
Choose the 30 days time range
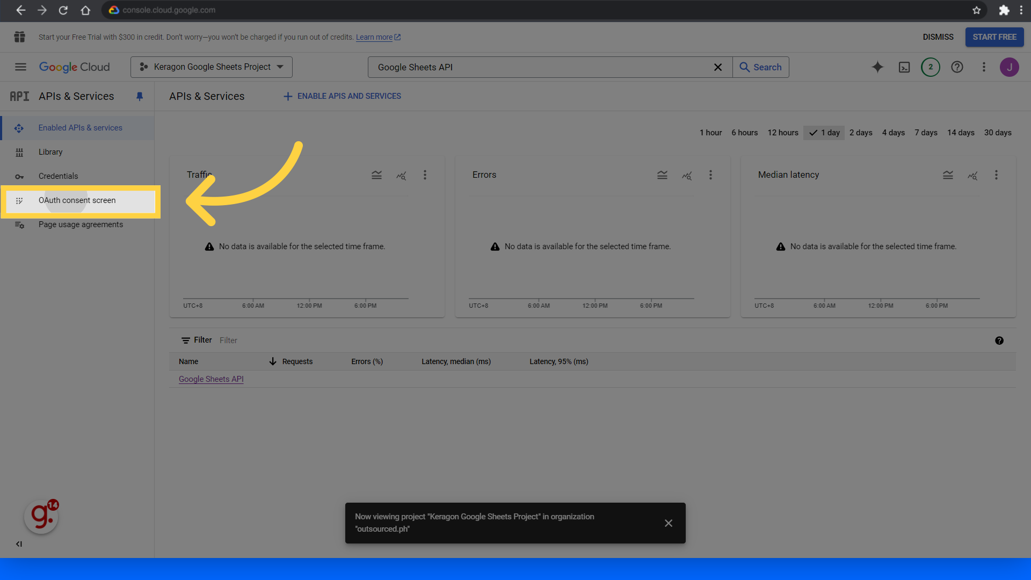998,133
